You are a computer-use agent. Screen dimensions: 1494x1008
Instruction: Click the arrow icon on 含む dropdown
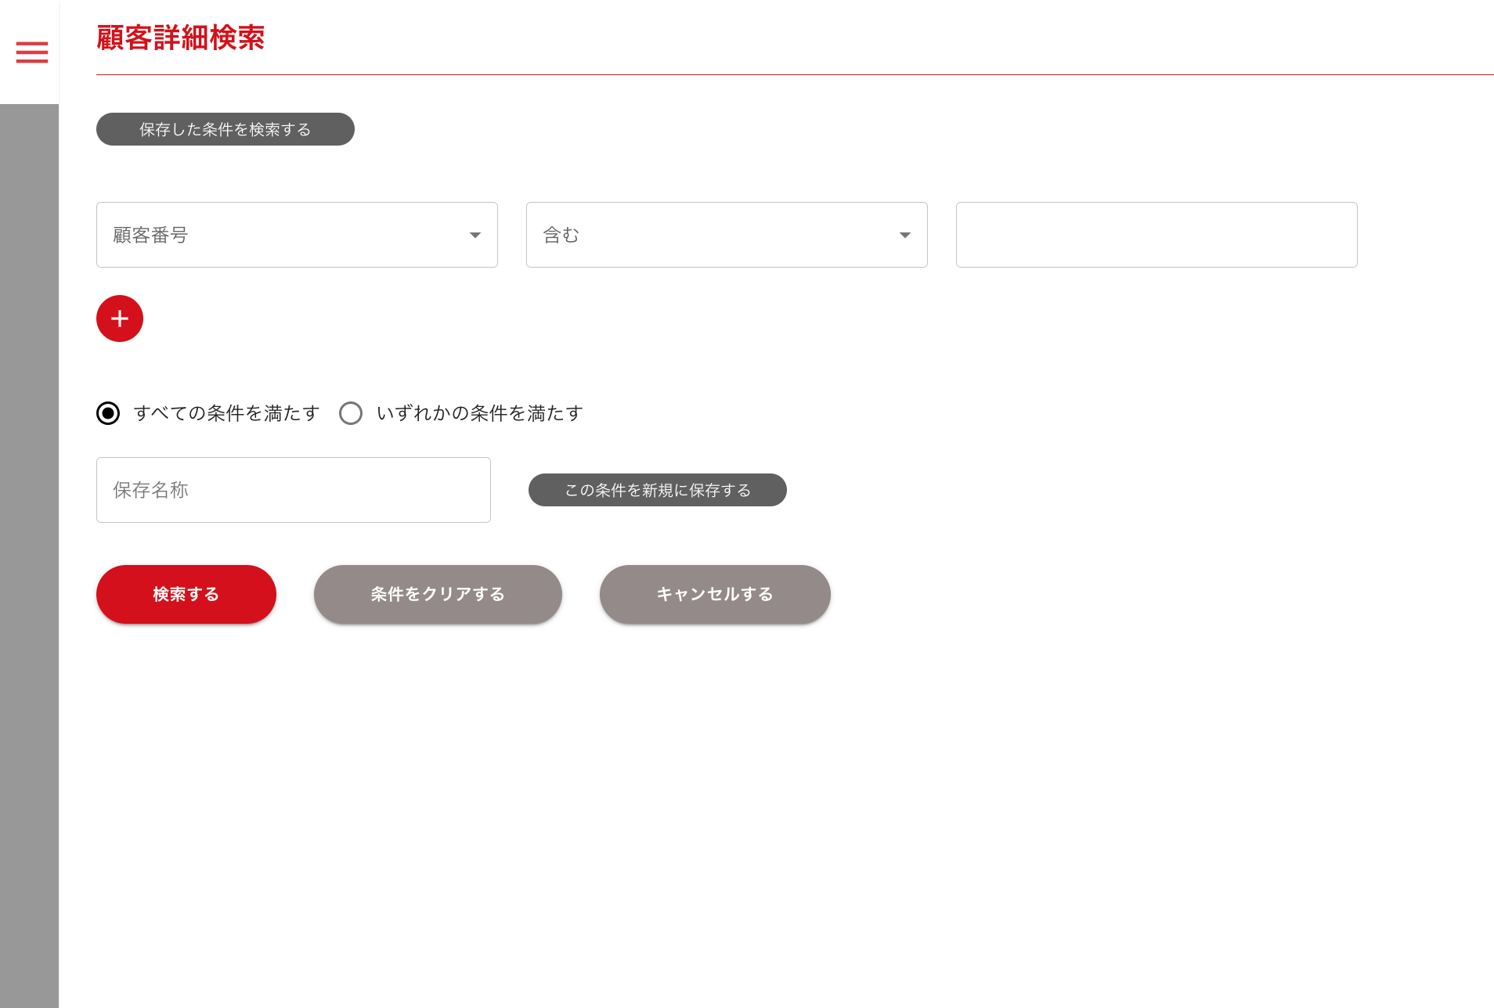[x=904, y=235]
